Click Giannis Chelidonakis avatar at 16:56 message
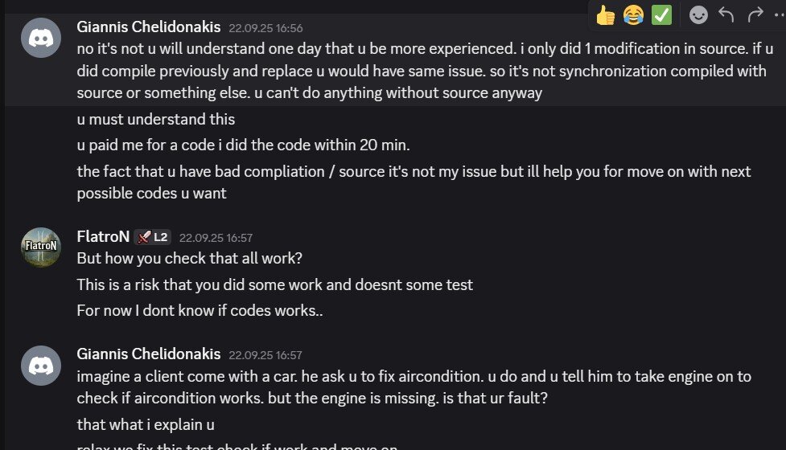 (41, 38)
